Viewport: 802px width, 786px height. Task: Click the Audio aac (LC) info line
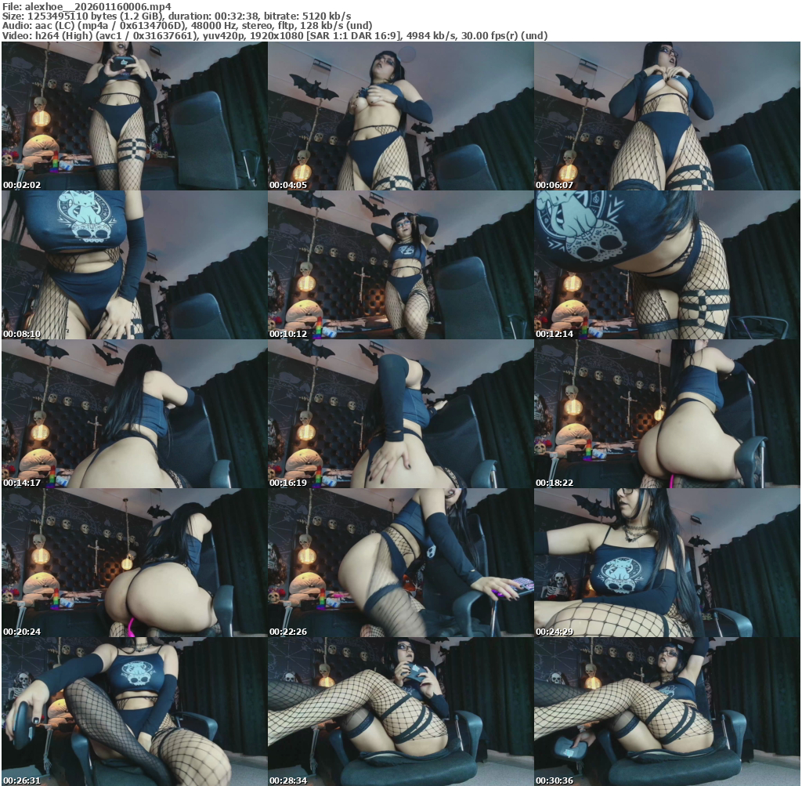[186, 26]
